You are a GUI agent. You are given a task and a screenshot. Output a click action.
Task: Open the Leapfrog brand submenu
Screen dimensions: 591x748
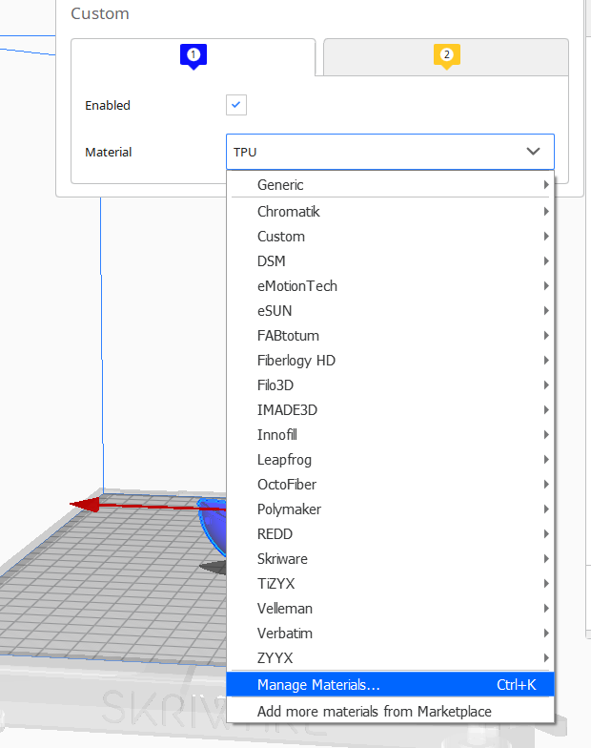[390, 460]
